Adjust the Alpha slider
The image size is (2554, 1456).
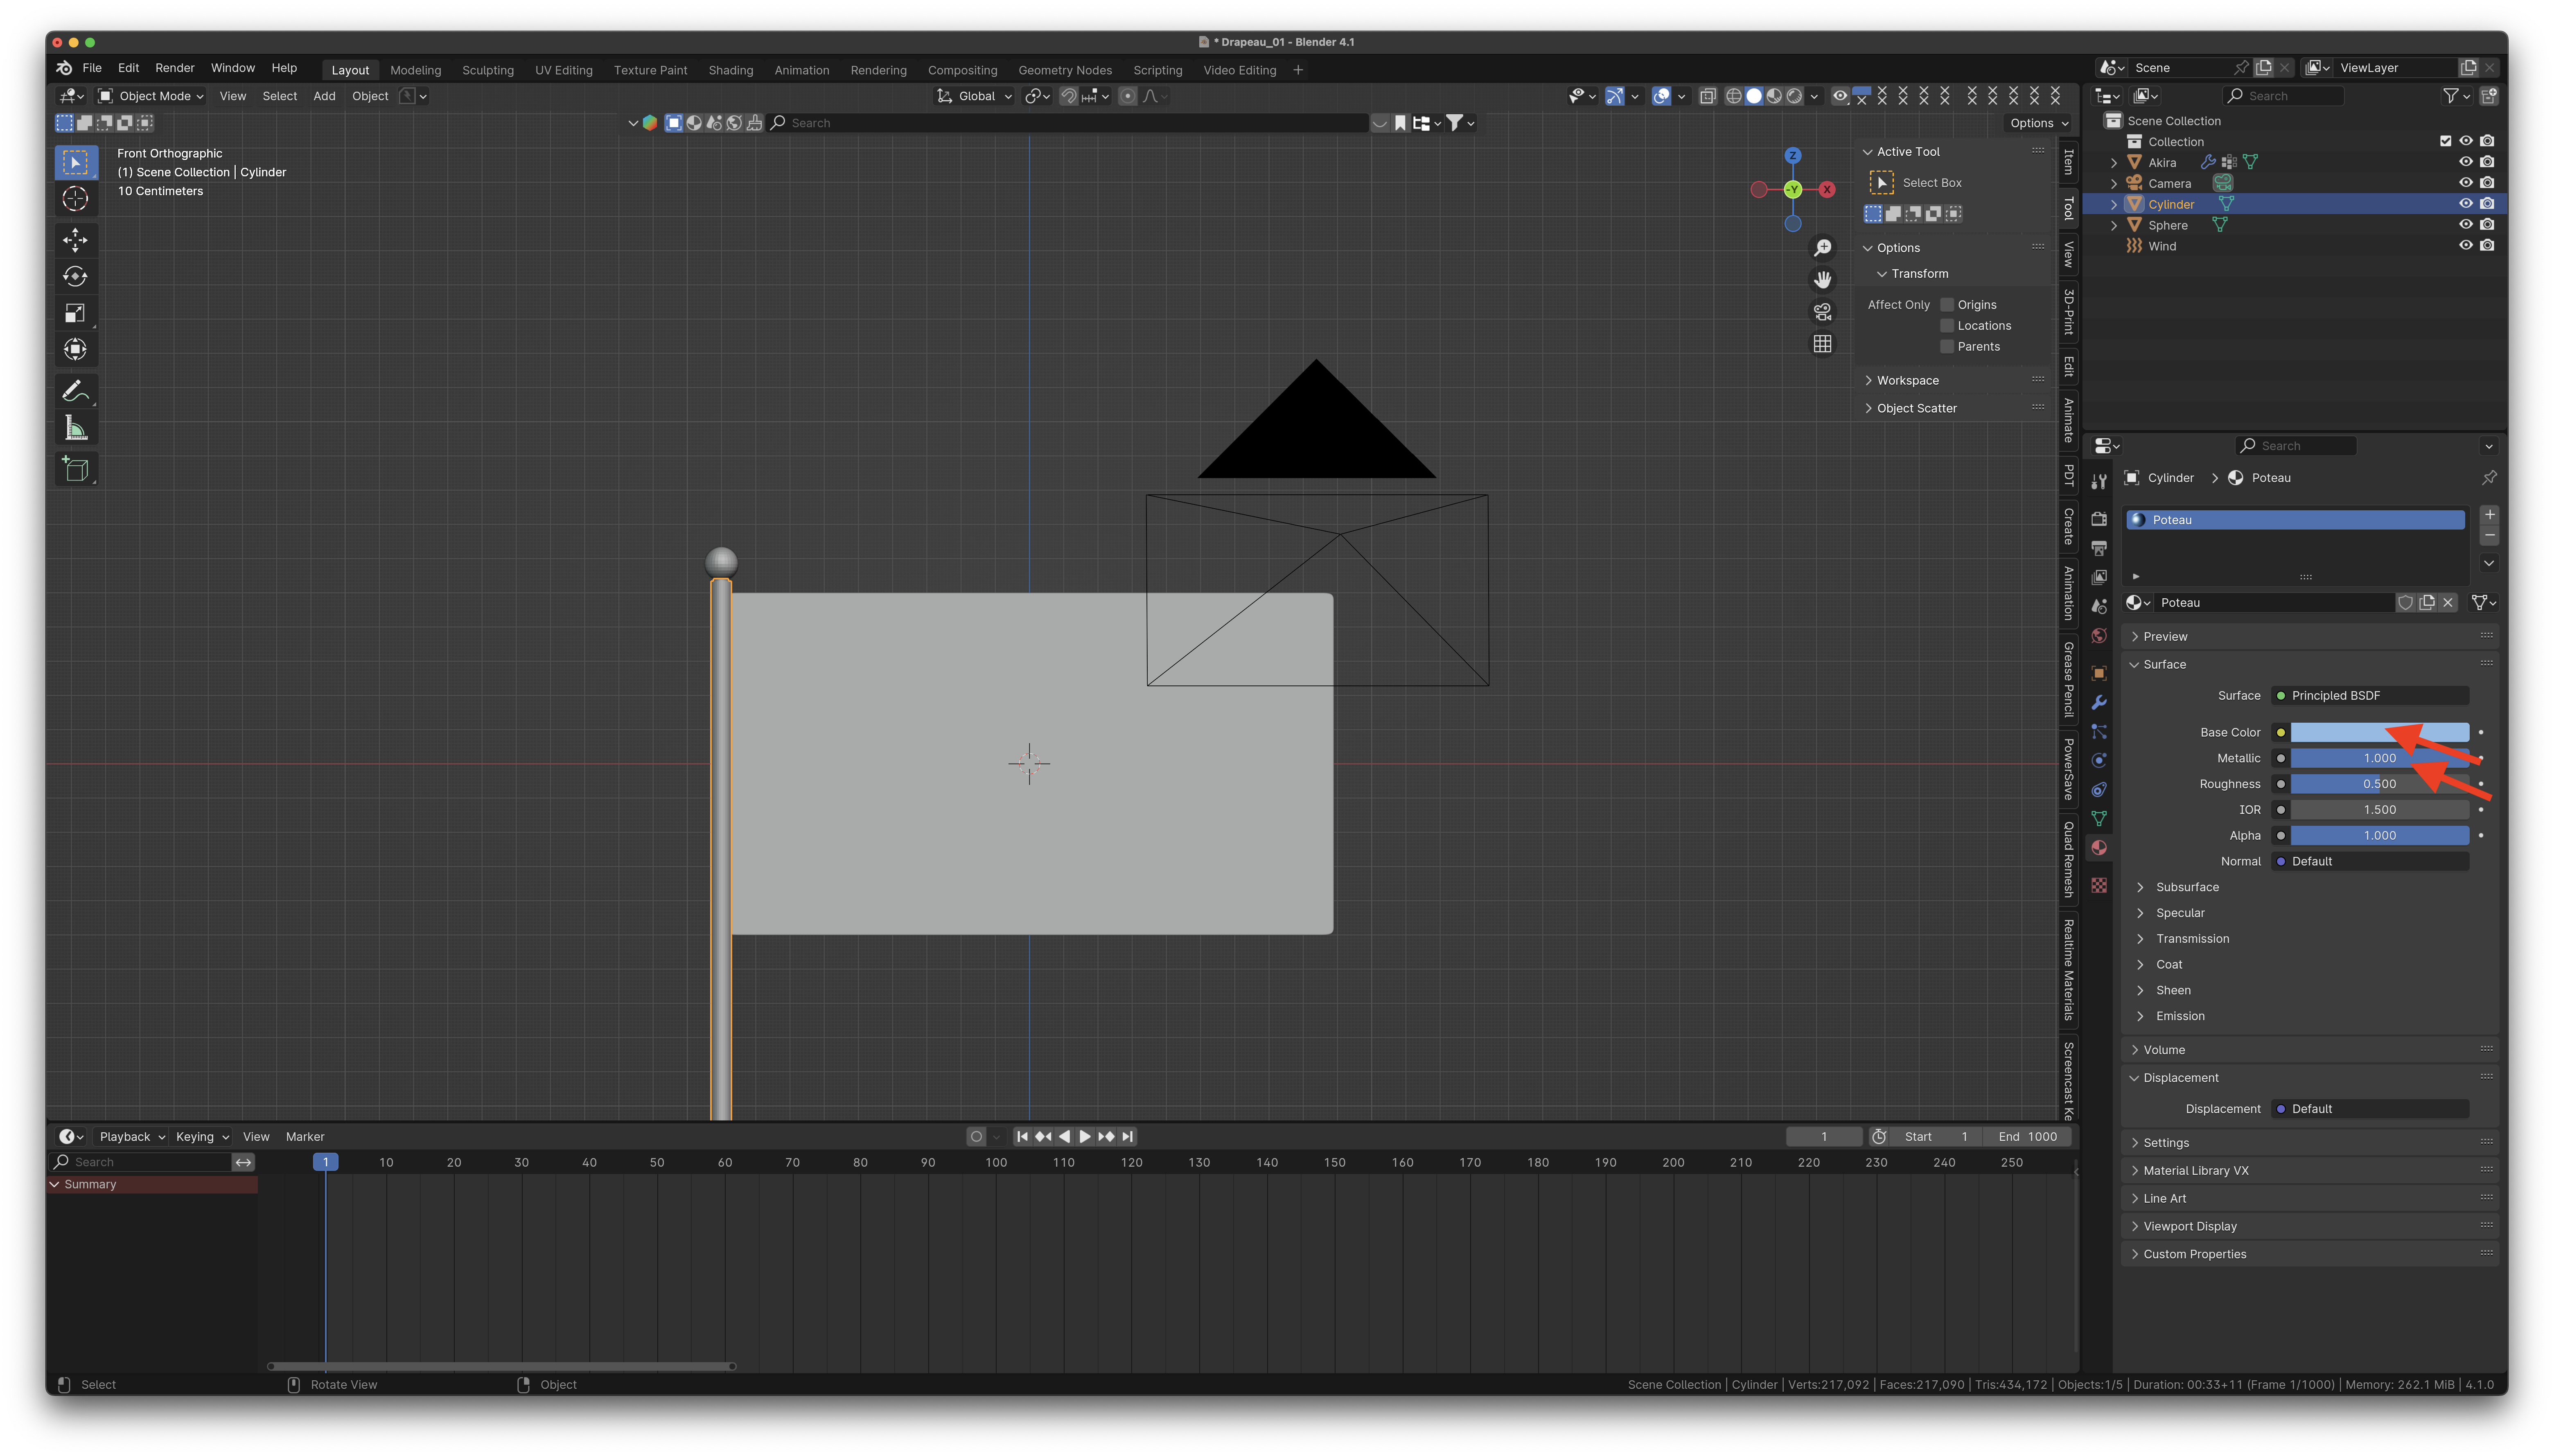[x=2380, y=836]
